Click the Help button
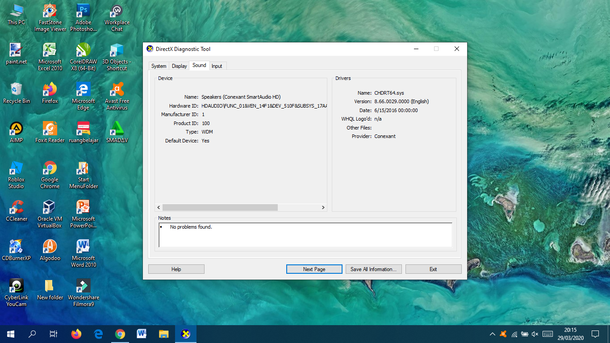This screenshot has width=610, height=343. 176,269
